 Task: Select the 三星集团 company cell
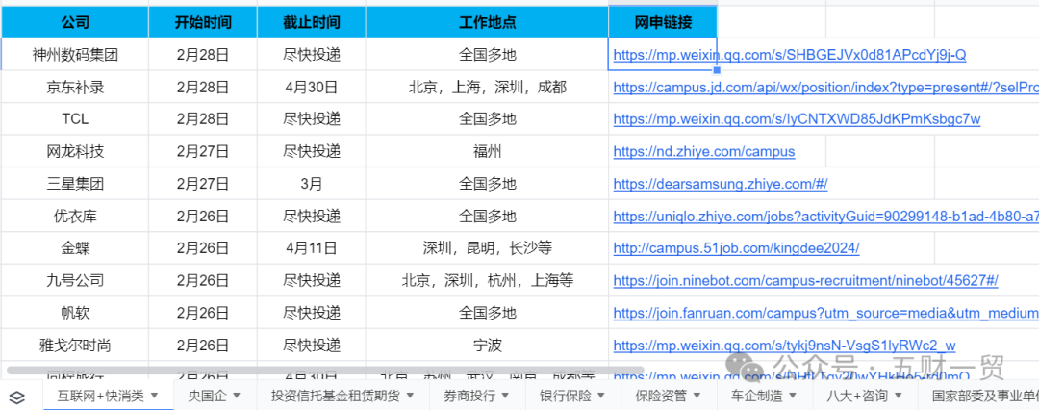click(x=75, y=184)
